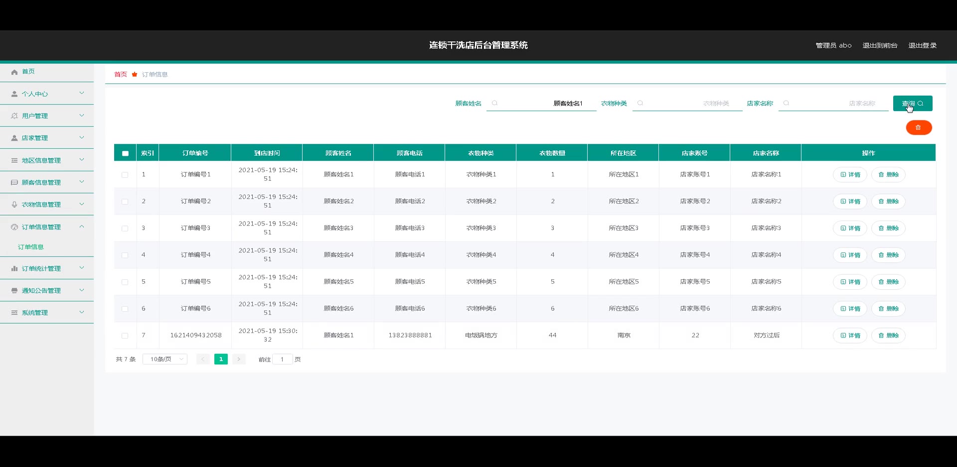Expand 订单统计管理 menu chevron
The height and width of the screenshot is (467, 957).
[x=82, y=268]
